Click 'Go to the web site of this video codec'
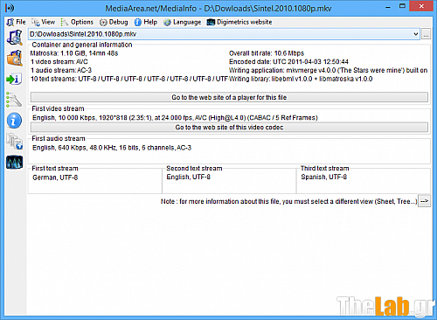 point(229,128)
